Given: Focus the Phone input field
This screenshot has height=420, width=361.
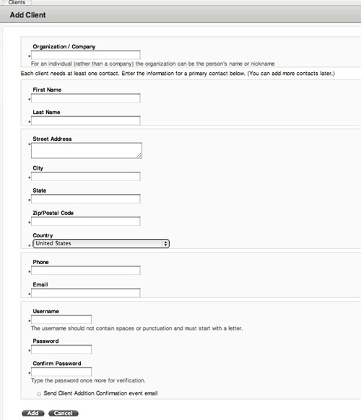Looking at the screenshot, I should [x=85, y=271].
